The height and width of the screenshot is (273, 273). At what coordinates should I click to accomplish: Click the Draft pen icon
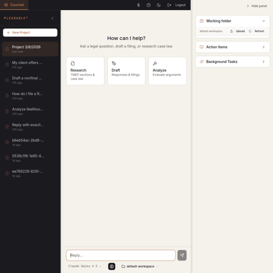pos(114,63)
